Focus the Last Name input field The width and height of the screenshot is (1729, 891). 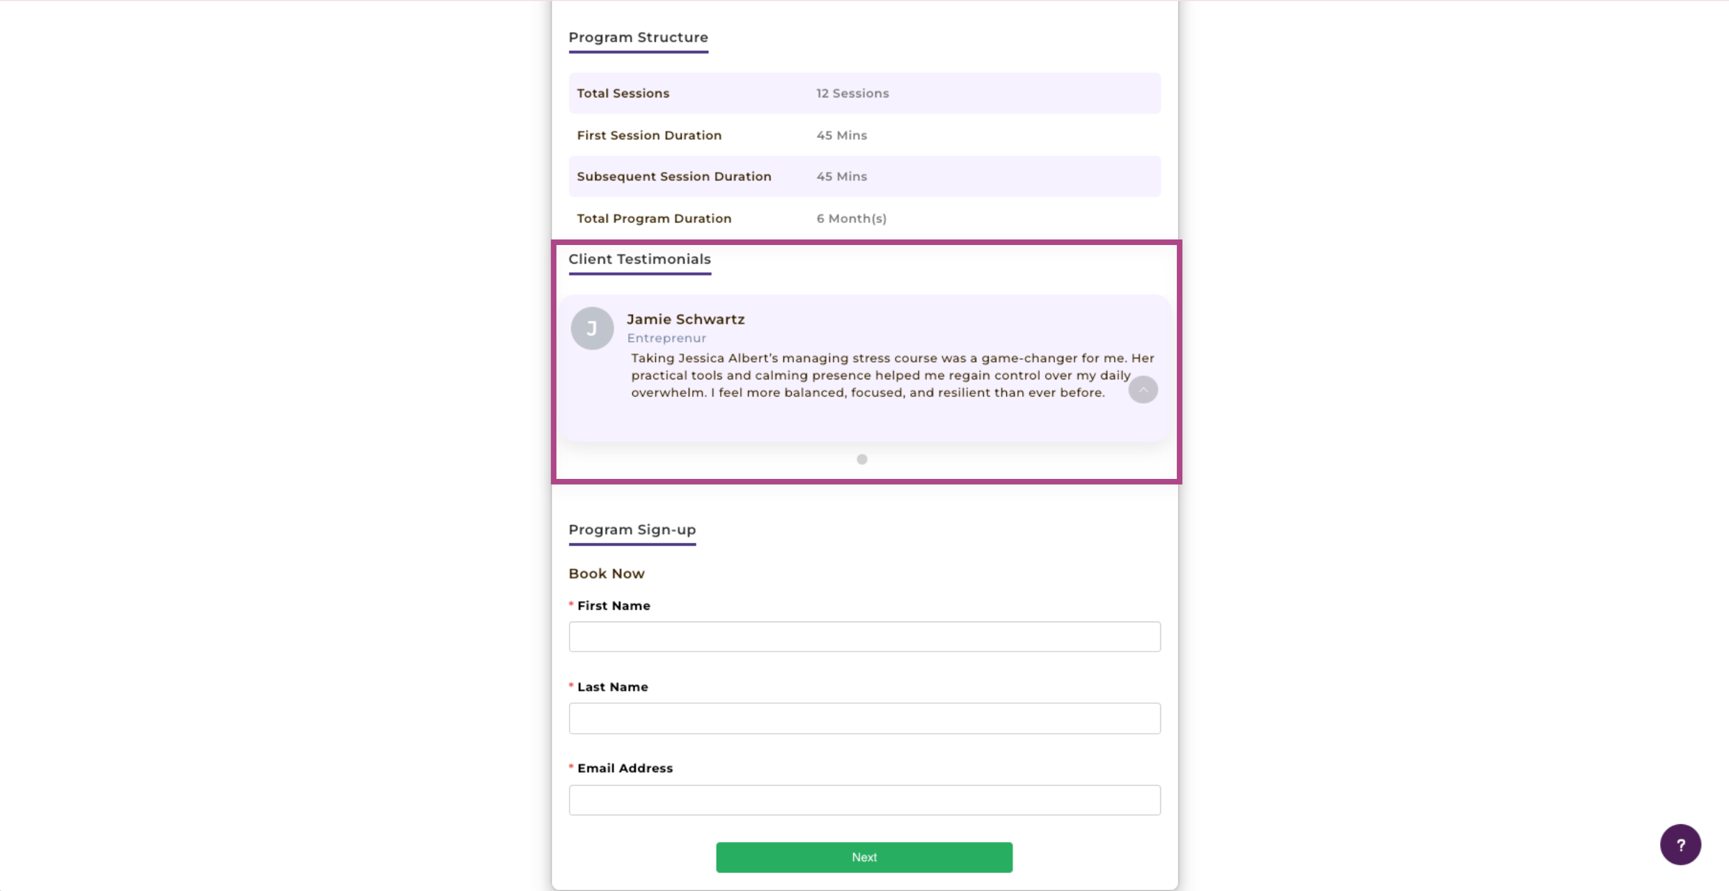tap(864, 718)
